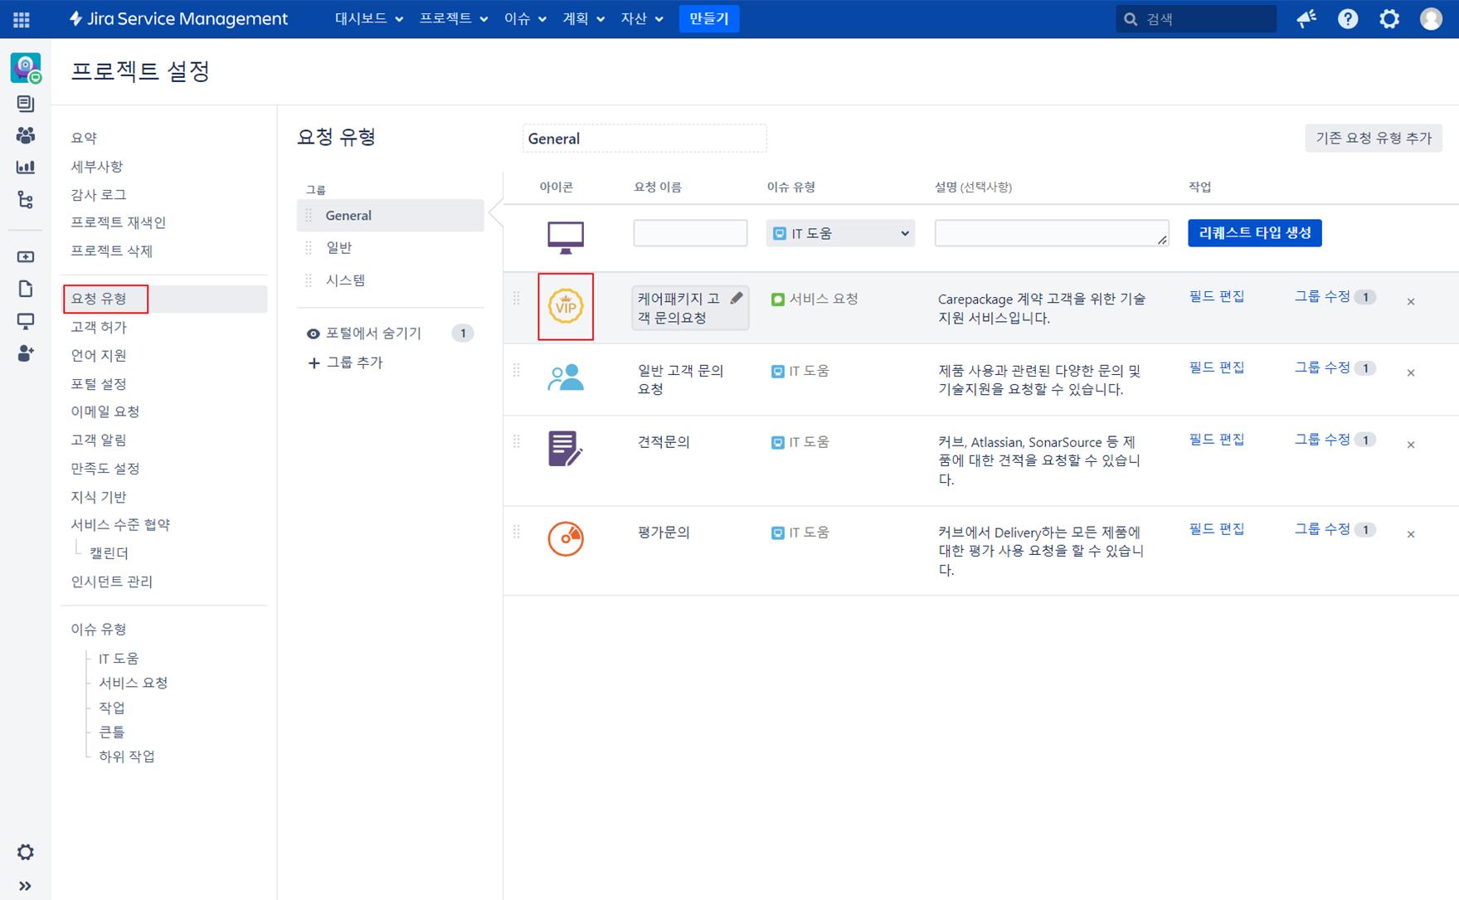Expand sidebar with the double chevron icon
Image resolution: width=1459 pixels, height=900 pixels.
[x=26, y=886]
